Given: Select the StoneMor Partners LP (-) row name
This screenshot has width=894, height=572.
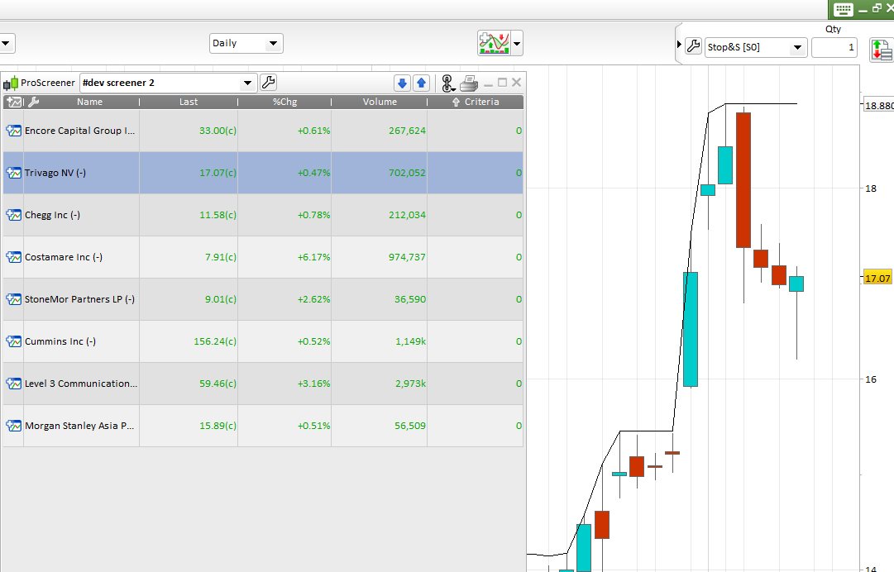Looking at the screenshot, I should pyautogui.click(x=80, y=299).
